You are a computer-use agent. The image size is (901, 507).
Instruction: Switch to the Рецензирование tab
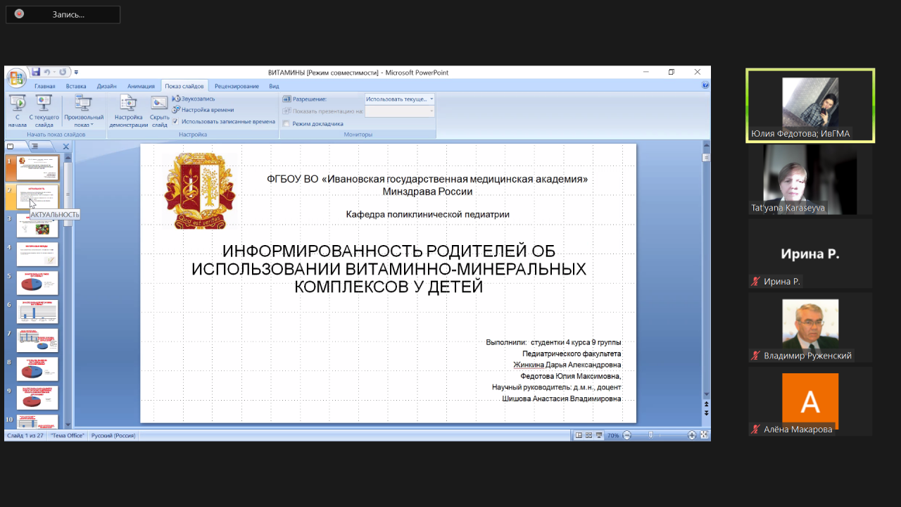(237, 86)
